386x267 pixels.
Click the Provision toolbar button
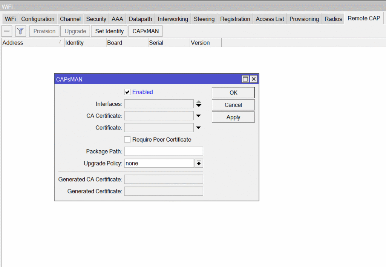[44, 31]
